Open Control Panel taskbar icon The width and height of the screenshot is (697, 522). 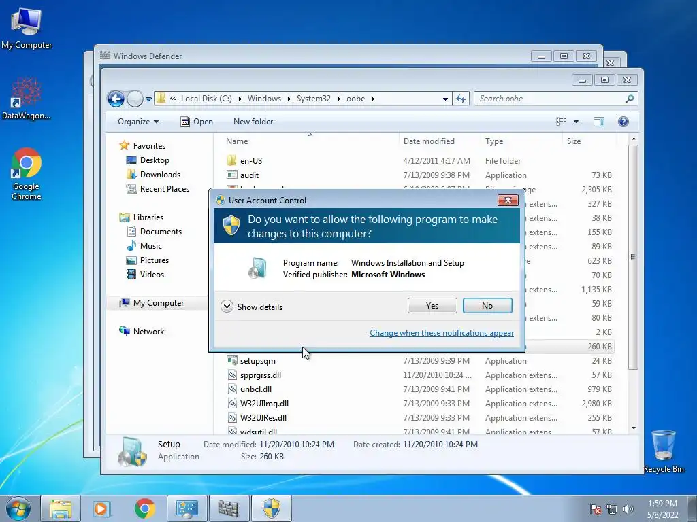coord(187,508)
